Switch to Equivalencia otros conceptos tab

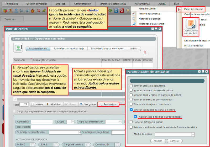pyautogui.click(x=107, y=49)
